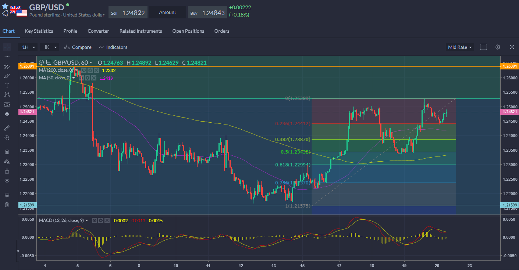The height and width of the screenshot is (270, 519).
Task: Click the zoom-in magnifier tool
Action: point(7,138)
